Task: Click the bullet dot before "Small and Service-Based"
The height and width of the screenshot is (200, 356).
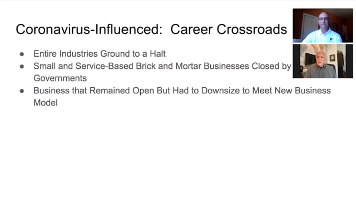Action: coord(22,67)
